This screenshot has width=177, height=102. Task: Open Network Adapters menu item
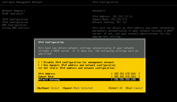(x=14, y=11)
